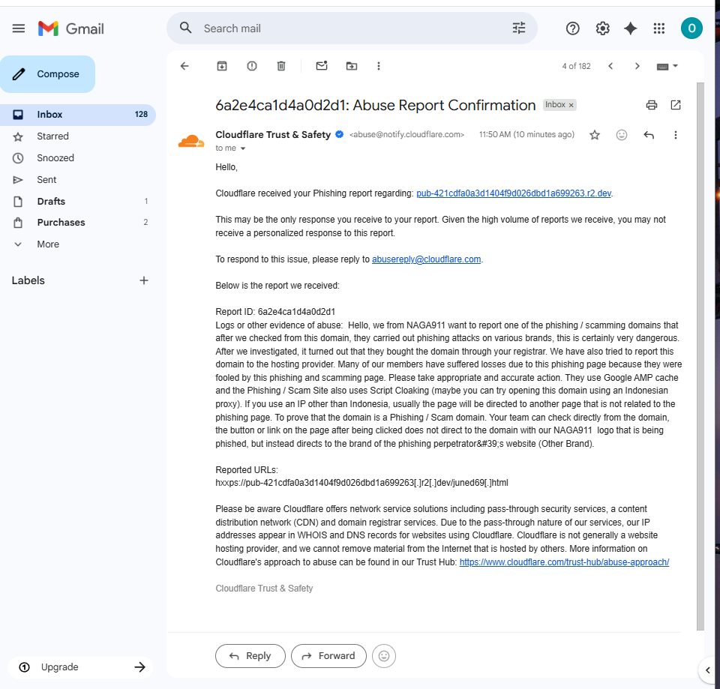This screenshot has width=720, height=689.
Task: Show search options filter icon
Action: [519, 28]
